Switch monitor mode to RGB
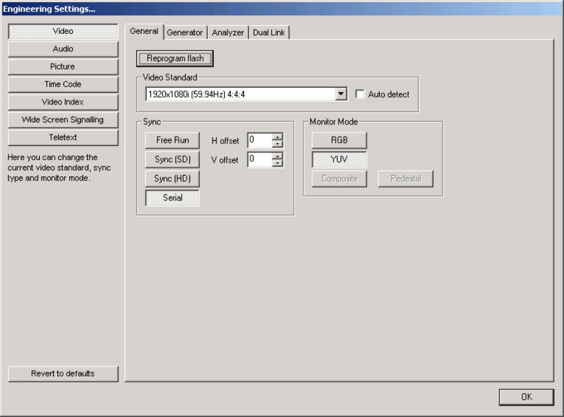Viewport: 564px width, 417px height. pyautogui.click(x=339, y=140)
